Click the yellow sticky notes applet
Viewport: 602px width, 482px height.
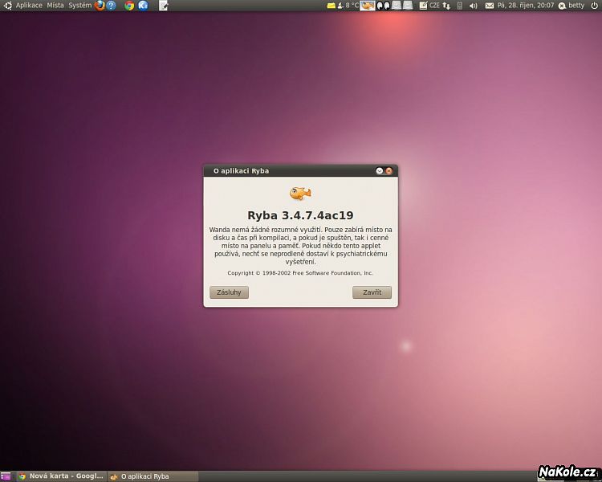[x=331, y=6]
